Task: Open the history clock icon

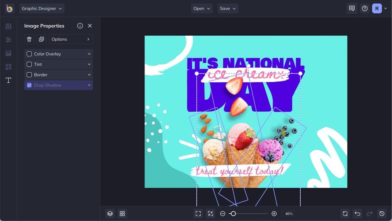Action: 382,214
